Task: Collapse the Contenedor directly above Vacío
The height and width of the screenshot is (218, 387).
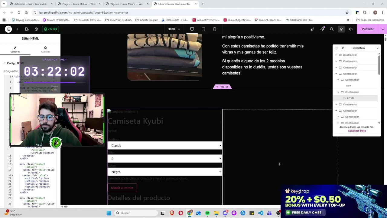Action: click(338, 80)
